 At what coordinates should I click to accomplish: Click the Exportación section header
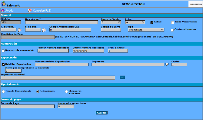click(101, 58)
